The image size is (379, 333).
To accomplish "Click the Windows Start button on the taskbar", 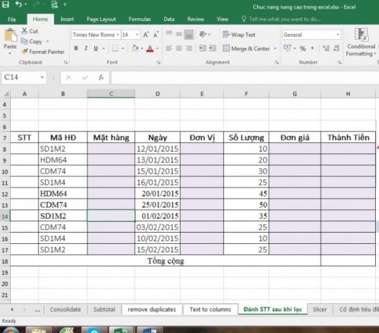I will (x=10, y=330).
